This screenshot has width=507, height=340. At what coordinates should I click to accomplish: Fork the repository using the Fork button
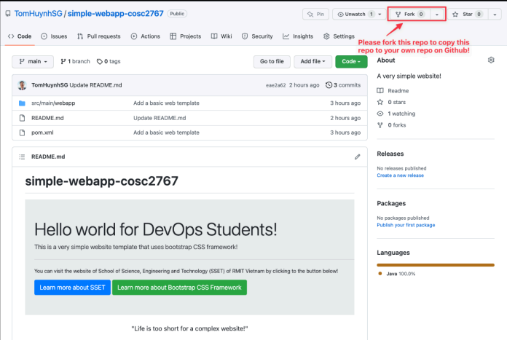point(409,15)
